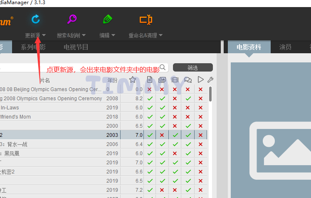Click the red X subtitles status in In-Laws row
The image size is (311, 198).
click(x=188, y=108)
